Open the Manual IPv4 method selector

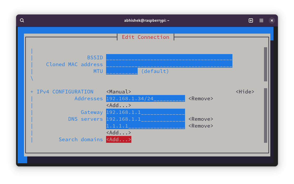(x=119, y=92)
